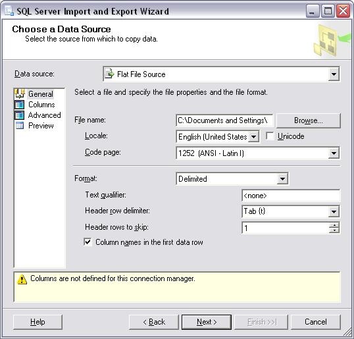
Task: Open the Locale dropdown arrow
Action: [253, 137]
